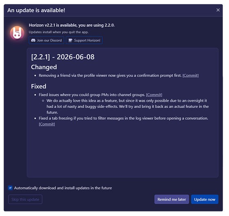This screenshot has width=229, height=216.
Task: Click the Horizon bunny logo
Action: 17,33
